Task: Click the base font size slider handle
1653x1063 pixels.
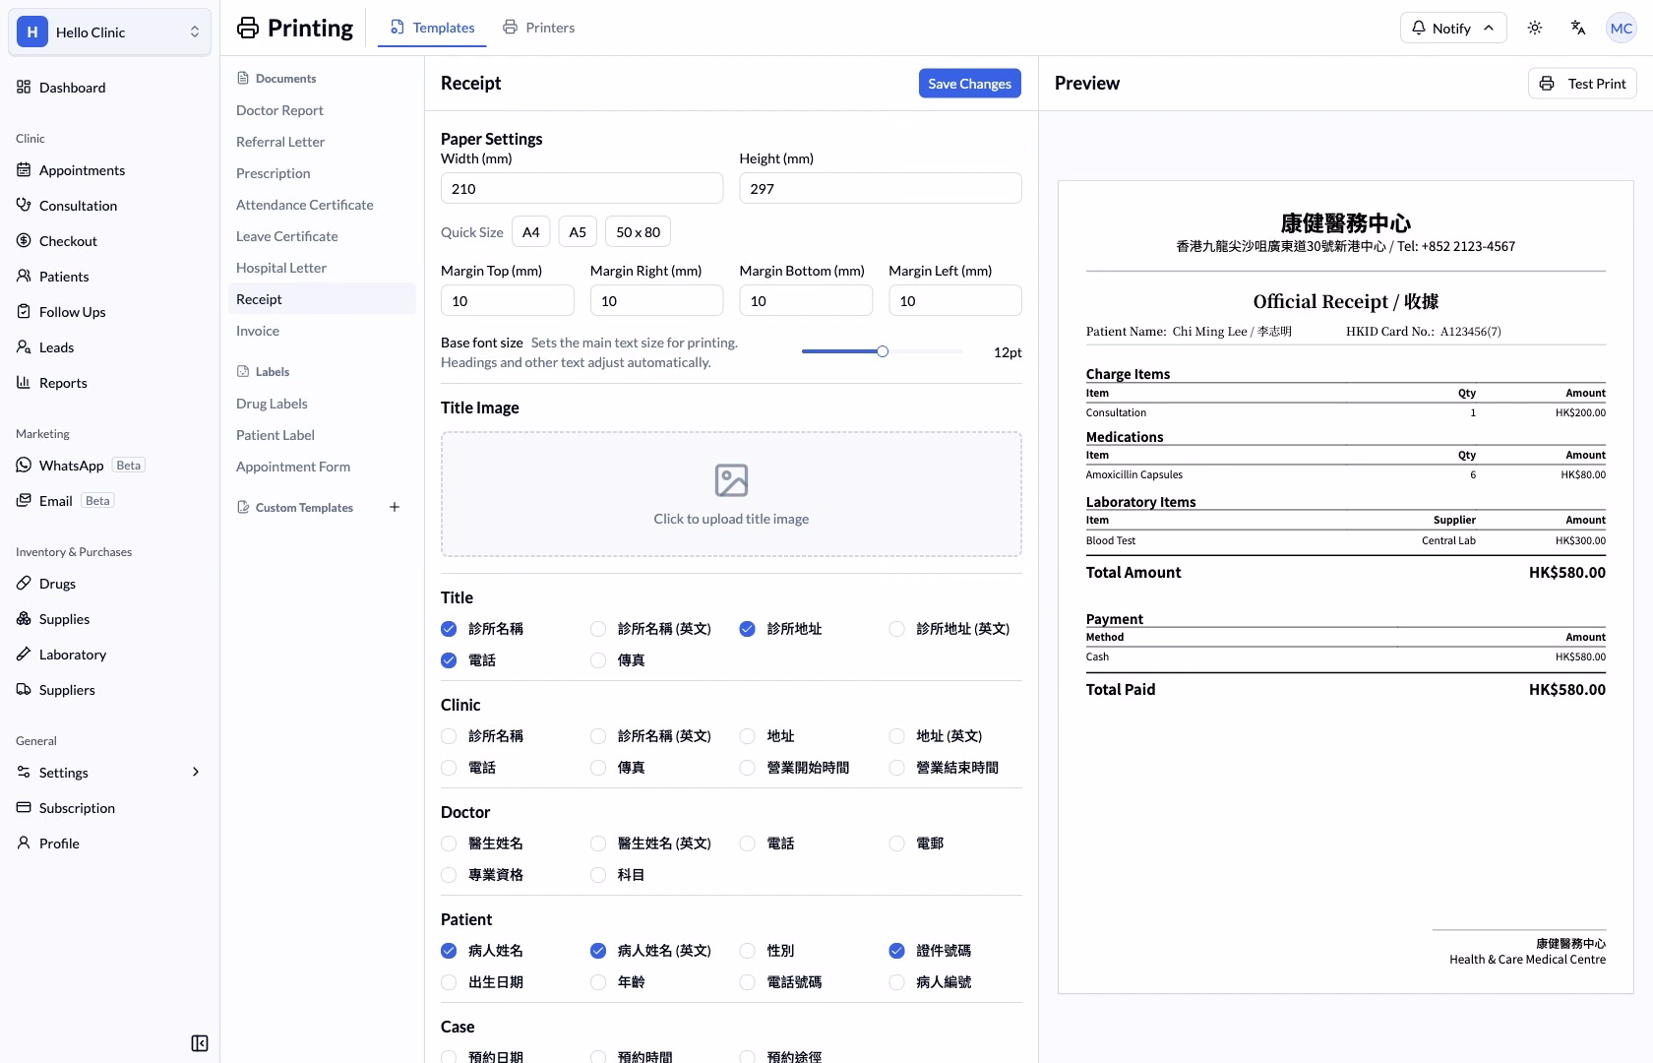Action: pos(883,351)
